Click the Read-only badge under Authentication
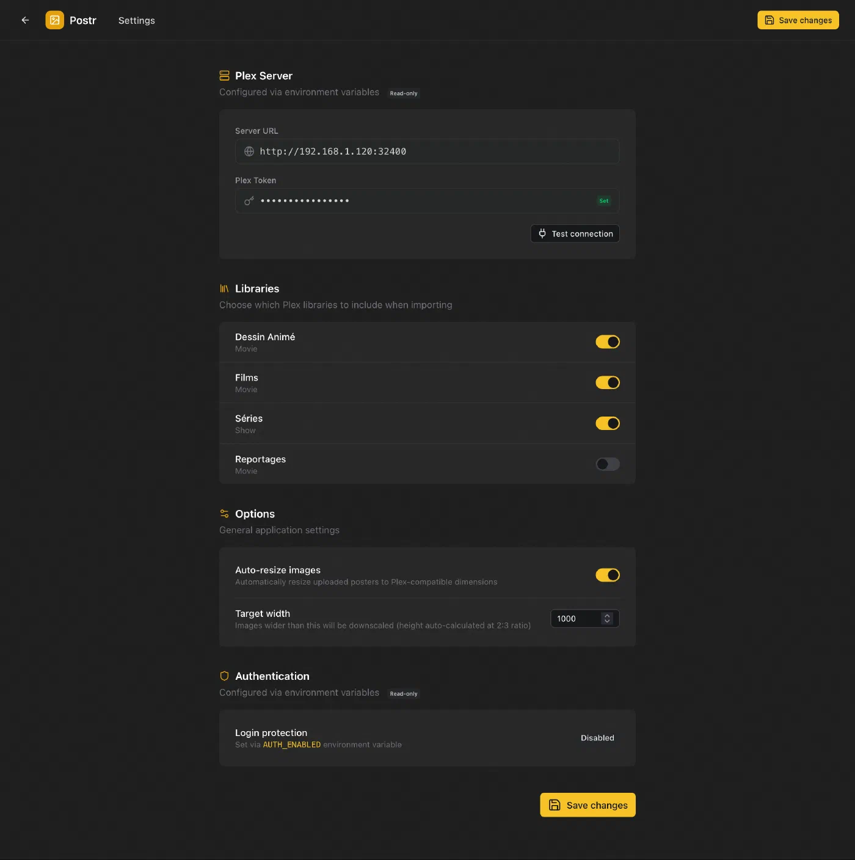This screenshot has height=860, width=855. 404,694
